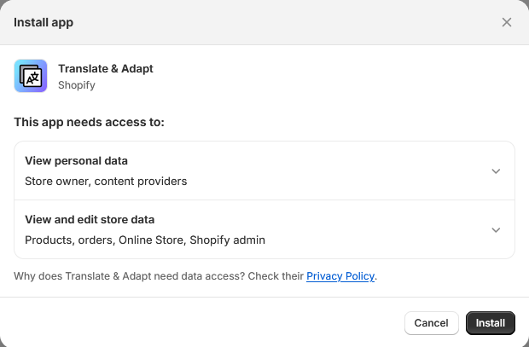This screenshot has width=529, height=347.
Task: Click the gray dialog header bar
Action: [x=264, y=22]
